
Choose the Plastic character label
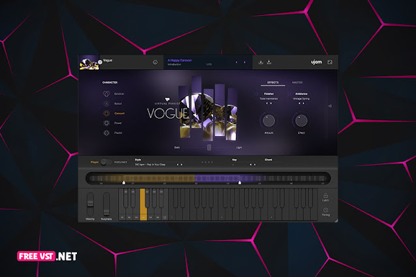[x=118, y=133]
